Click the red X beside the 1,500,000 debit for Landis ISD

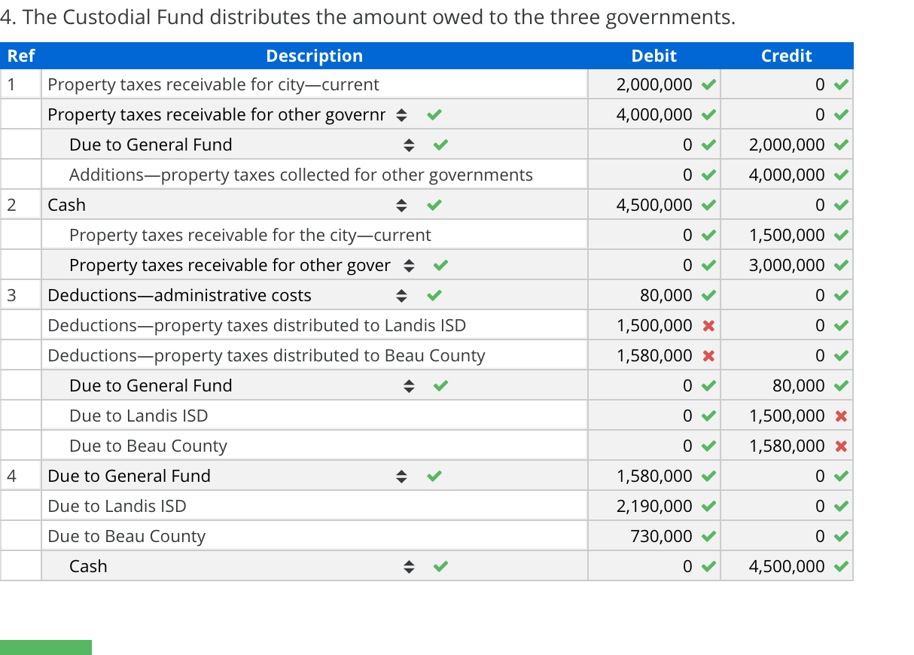click(x=708, y=326)
